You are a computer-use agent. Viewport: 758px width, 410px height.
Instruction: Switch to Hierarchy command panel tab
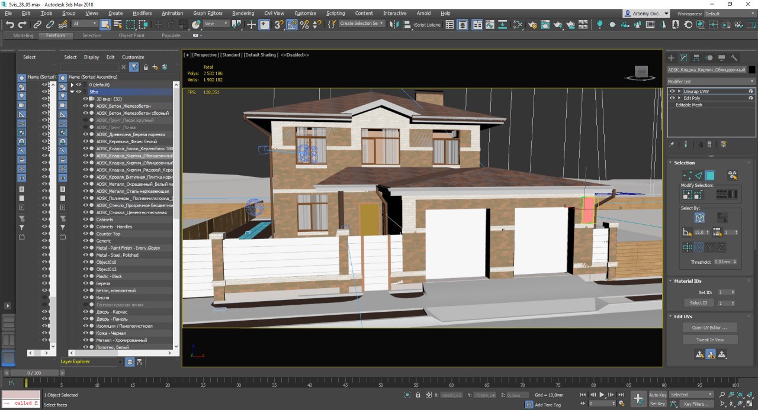696,57
